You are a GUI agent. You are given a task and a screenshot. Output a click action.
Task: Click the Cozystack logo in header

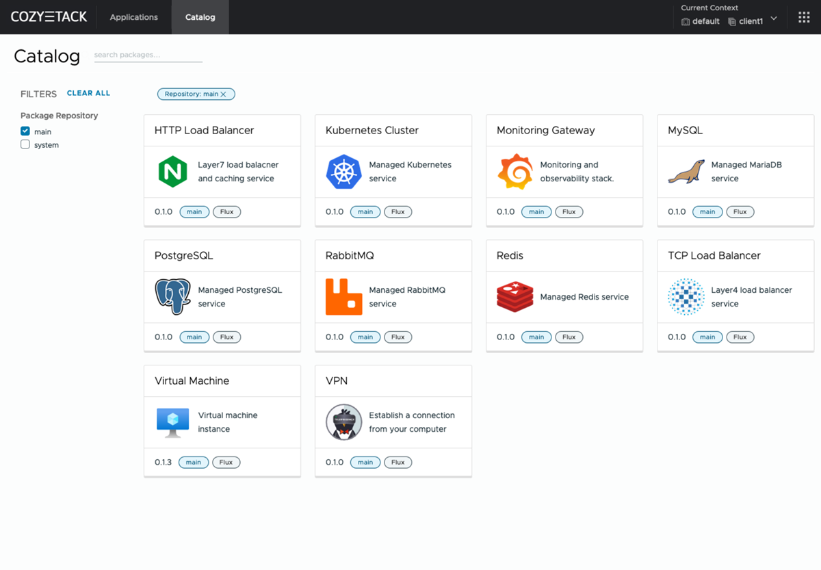click(49, 17)
